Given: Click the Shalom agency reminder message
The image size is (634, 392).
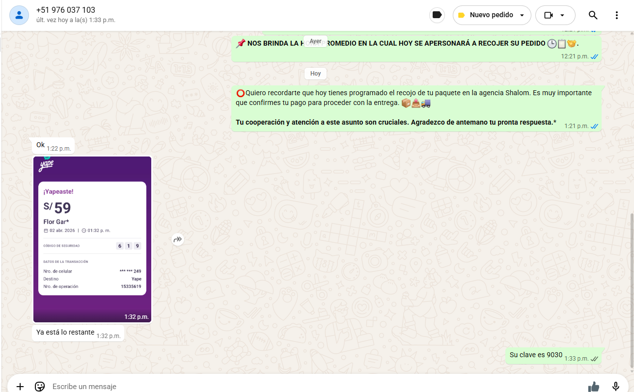Looking at the screenshot, I should point(413,108).
